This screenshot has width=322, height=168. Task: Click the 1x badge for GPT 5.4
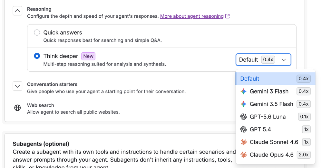(306, 129)
